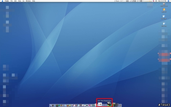
Task: Open the yellow LC icon in Dock
Action: tap(114, 105)
